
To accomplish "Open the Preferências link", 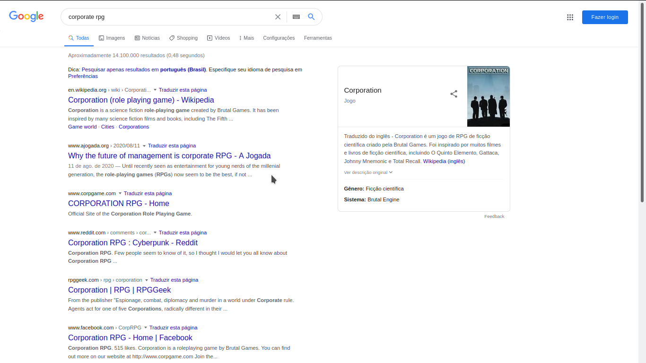I will [83, 76].
